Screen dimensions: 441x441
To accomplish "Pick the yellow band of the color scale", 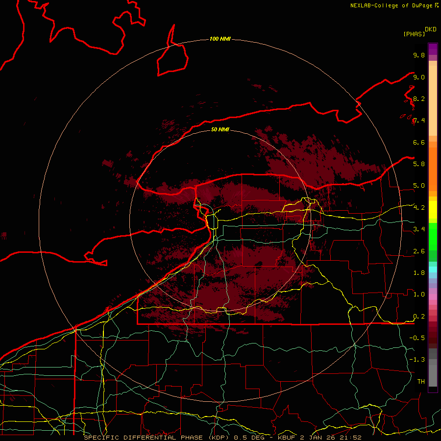I will tap(433, 210).
